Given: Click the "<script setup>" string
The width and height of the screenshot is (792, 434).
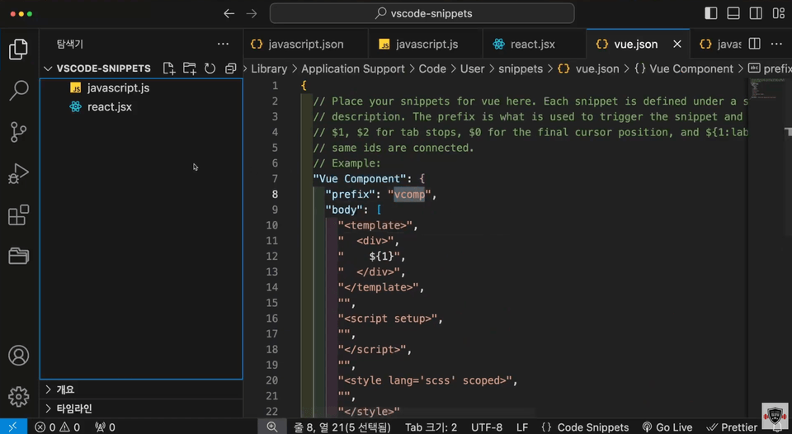Looking at the screenshot, I should [388, 318].
